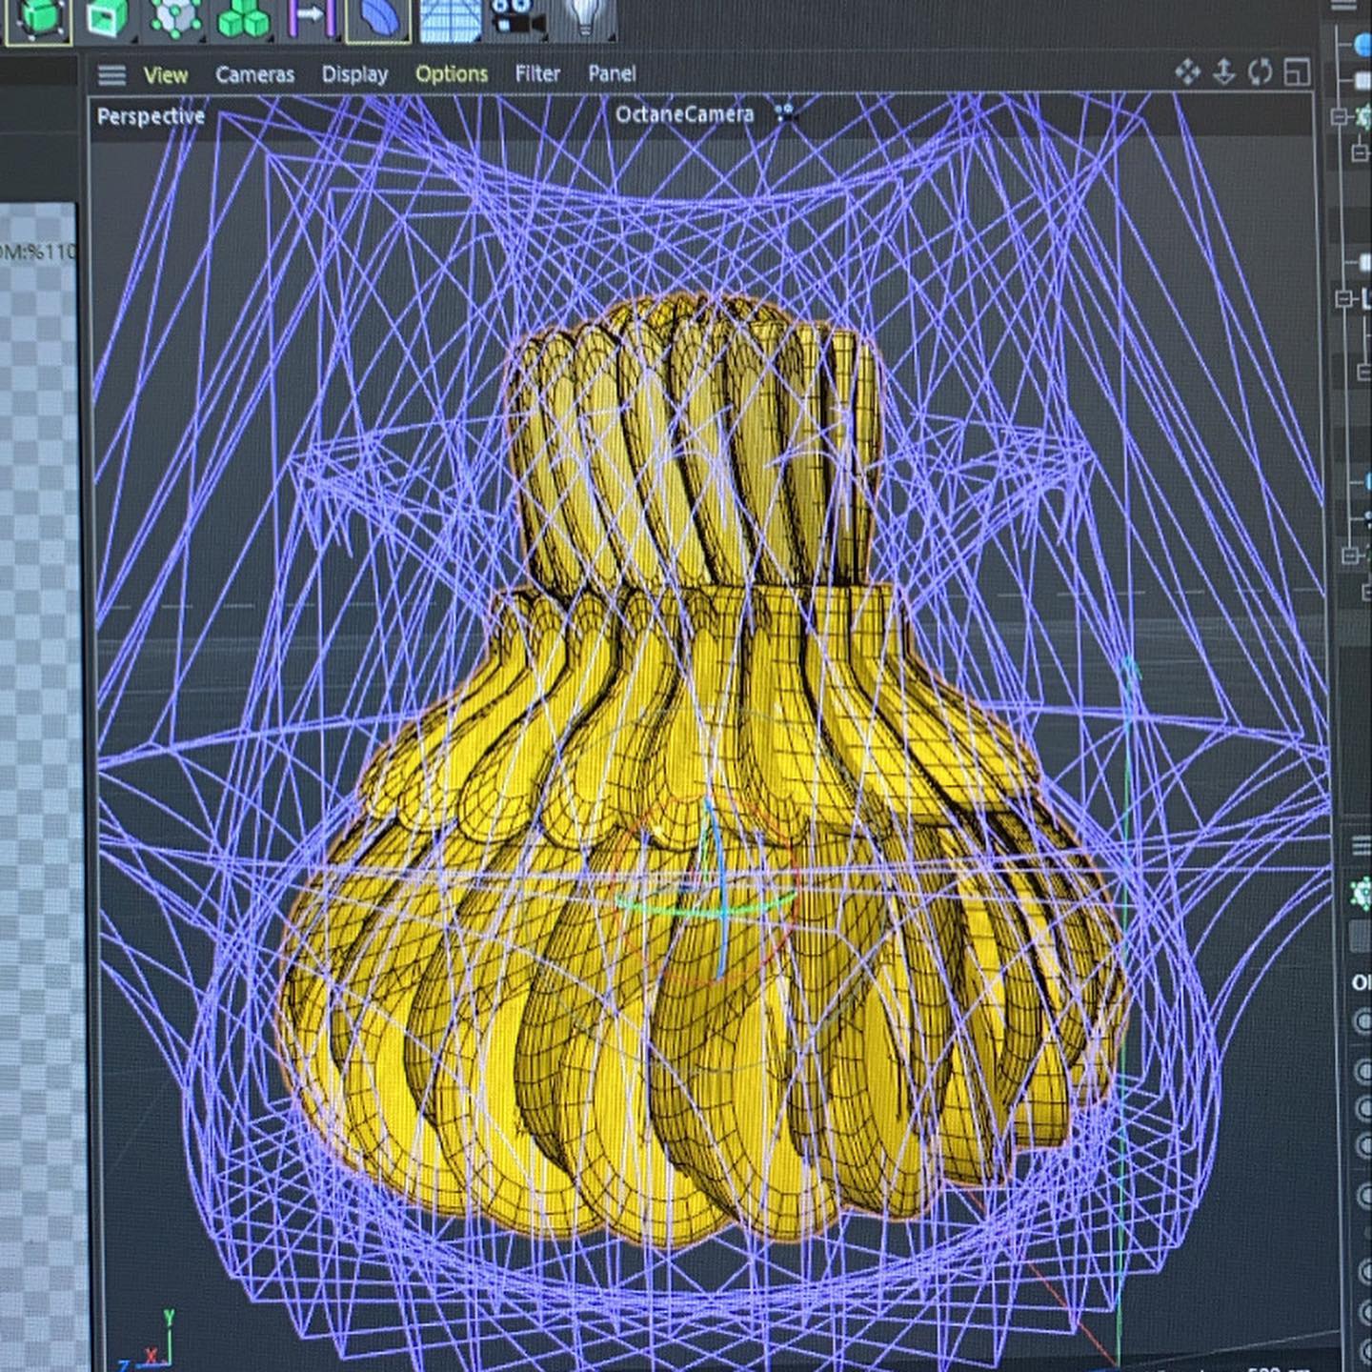Click the first radio button under attributes panel
The width and height of the screenshot is (1372, 1372).
pos(1362,1022)
